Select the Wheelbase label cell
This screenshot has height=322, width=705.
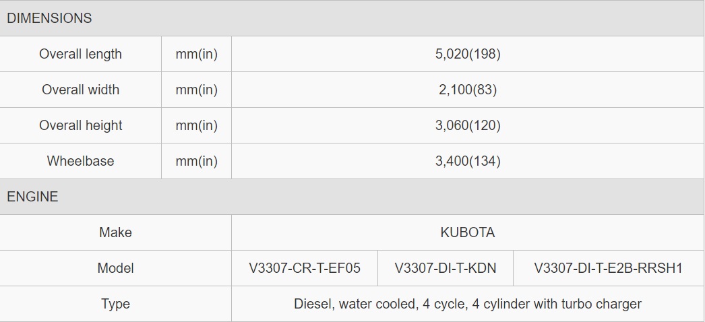pos(80,161)
